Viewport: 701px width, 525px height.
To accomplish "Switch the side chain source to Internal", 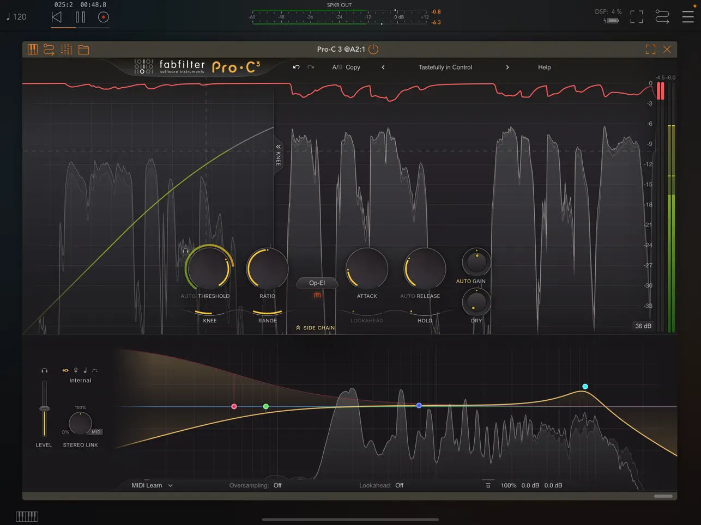I will (80, 380).
